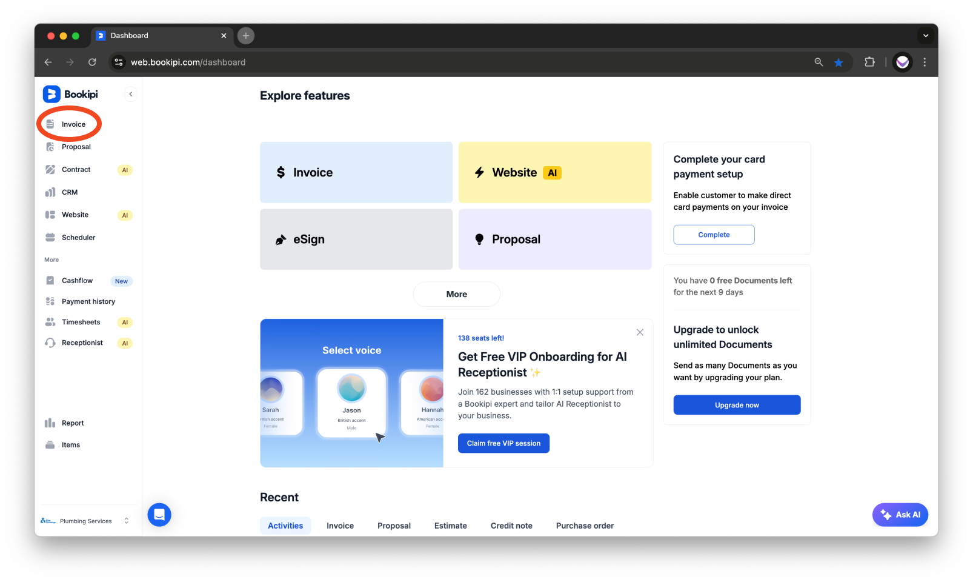Open the Report section
The image size is (973, 582).
(x=71, y=423)
